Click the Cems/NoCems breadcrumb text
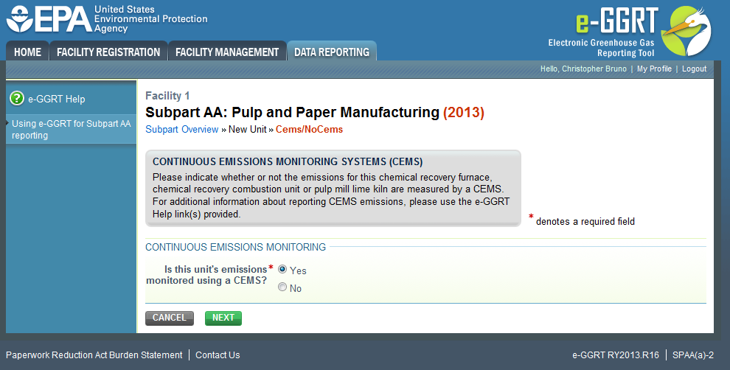Viewport: 730px width, 370px height. click(x=309, y=130)
